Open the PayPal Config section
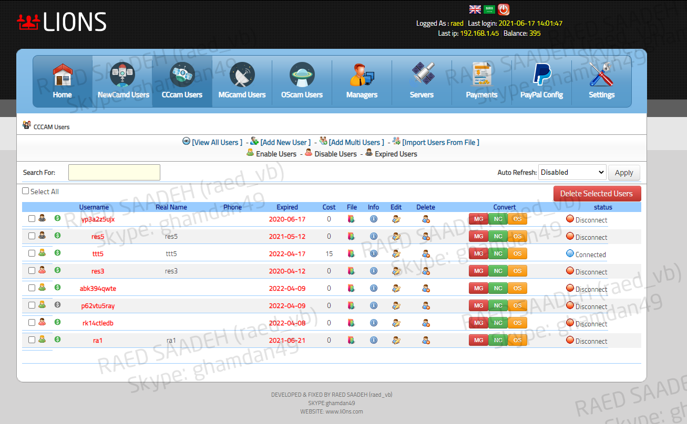The height and width of the screenshot is (424, 687). point(542,81)
